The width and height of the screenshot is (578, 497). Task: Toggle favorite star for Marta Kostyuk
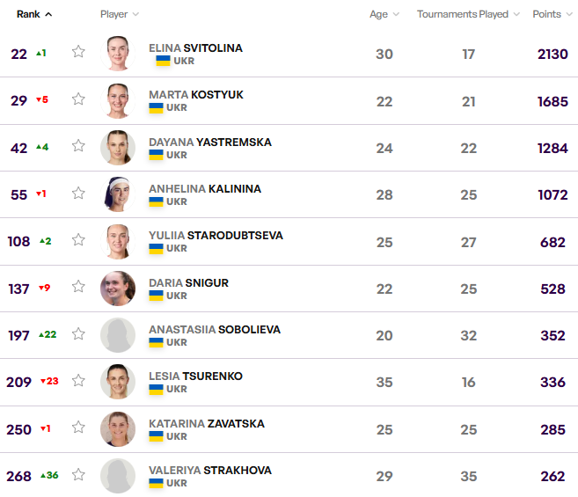78,99
